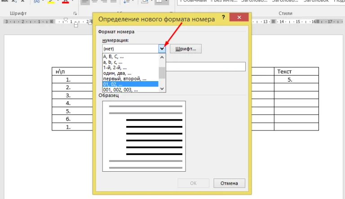Image resolution: width=345 pixels, height=199 pixels.
Task: Click the number format input field
Action: click(x=206, y=66)
